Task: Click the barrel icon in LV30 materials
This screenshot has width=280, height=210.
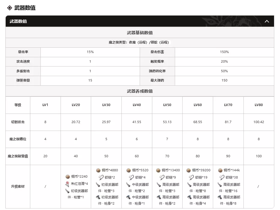Action: pyautogui.click(x=98, y=185)
